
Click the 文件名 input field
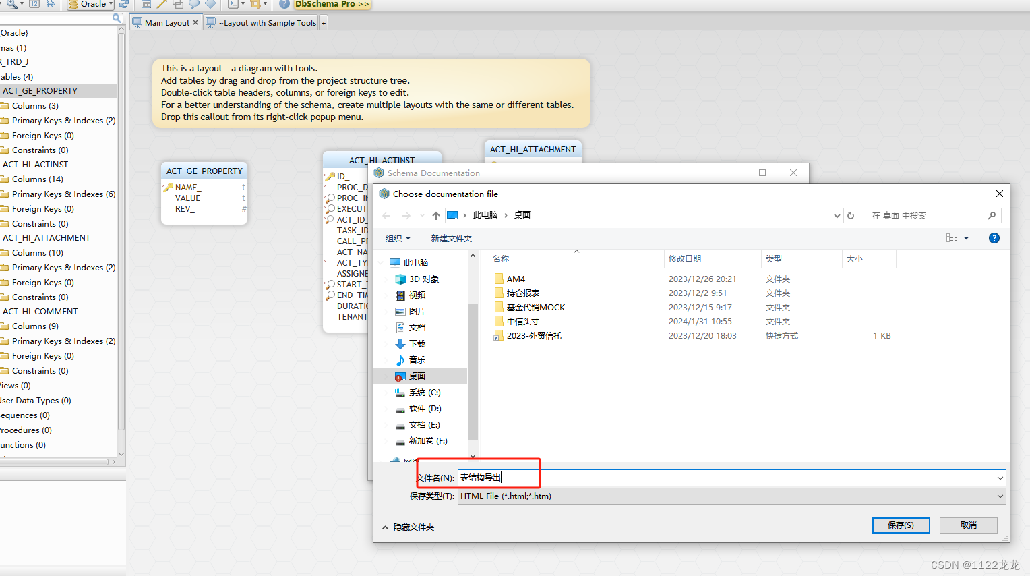pos(731,478)
